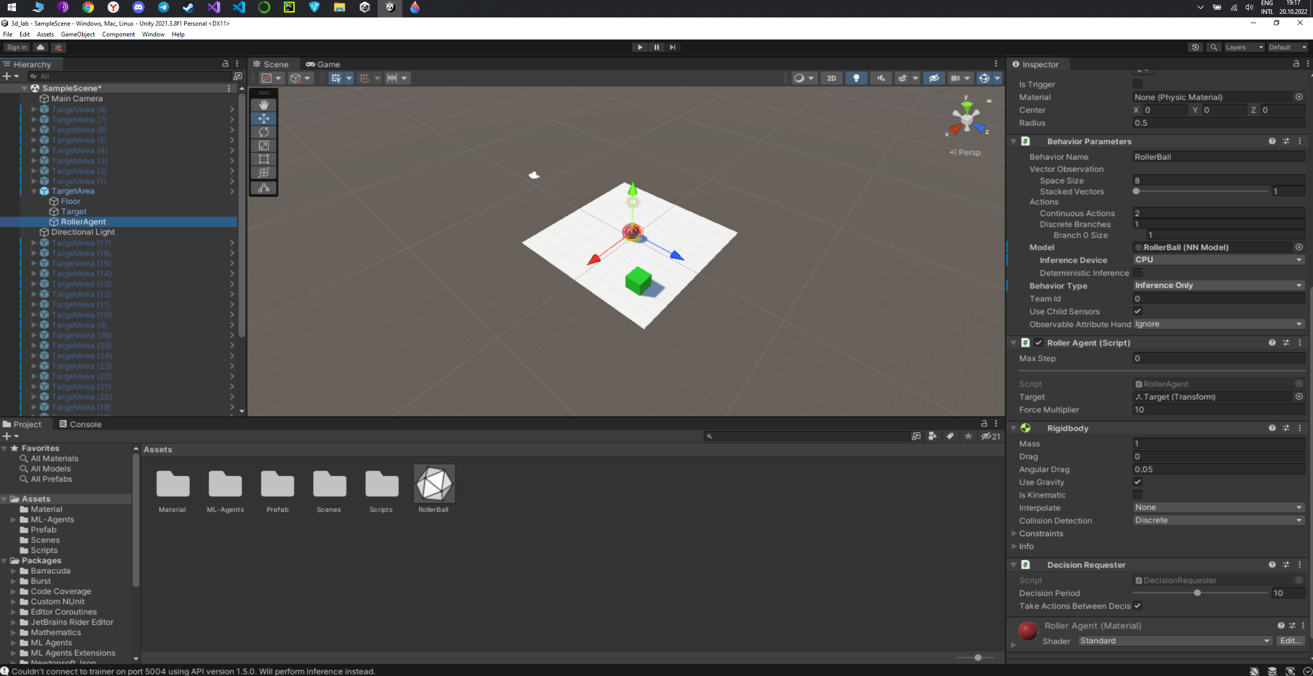Select the Scale tool
Screen dimensions: 1313x676
point(264,145)
